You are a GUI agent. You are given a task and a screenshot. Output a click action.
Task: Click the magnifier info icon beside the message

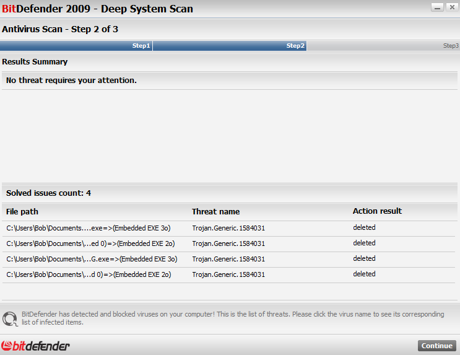pyautogui.click(x=10, y=319)
